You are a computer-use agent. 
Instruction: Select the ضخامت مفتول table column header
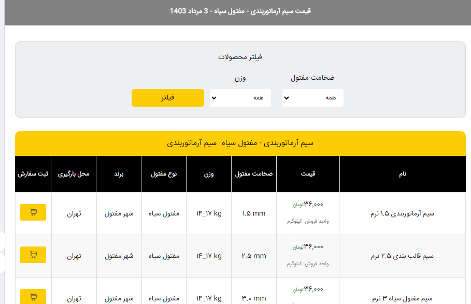coord(254,174)
